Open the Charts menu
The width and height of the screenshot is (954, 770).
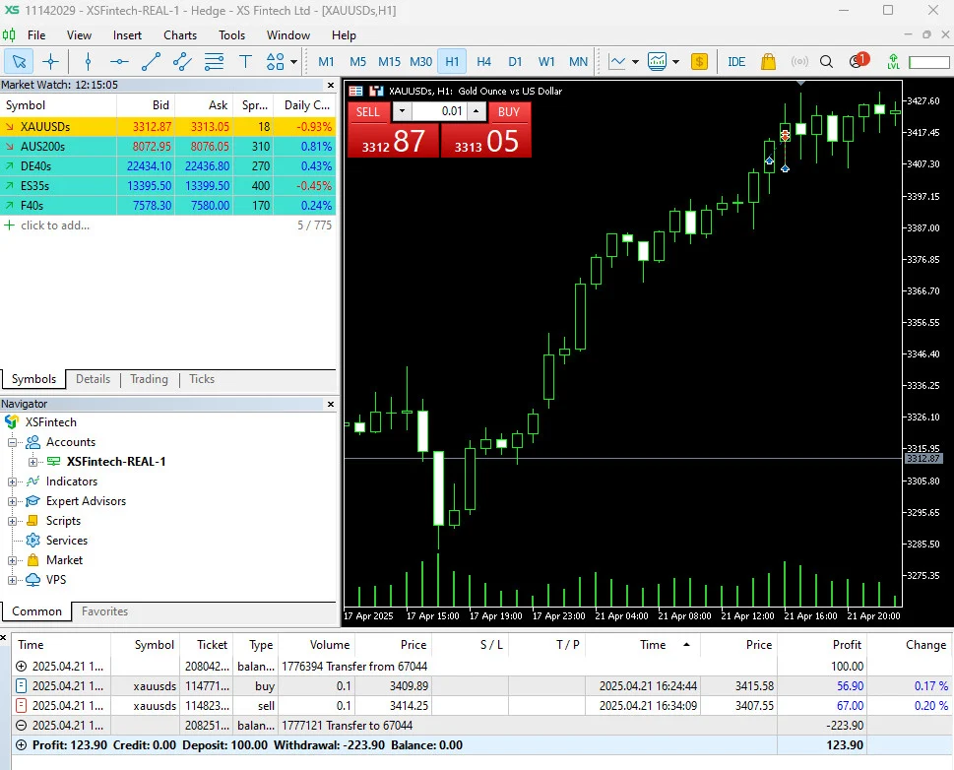click(180, 35)
